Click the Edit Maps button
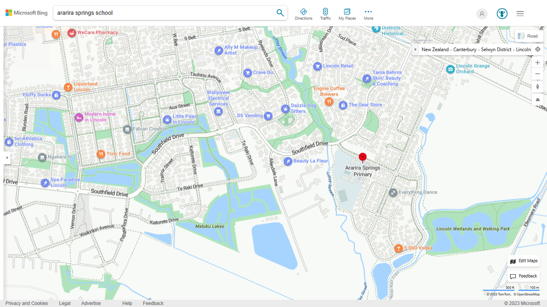This screenshot has width=547, height=307. coord(524,261)
